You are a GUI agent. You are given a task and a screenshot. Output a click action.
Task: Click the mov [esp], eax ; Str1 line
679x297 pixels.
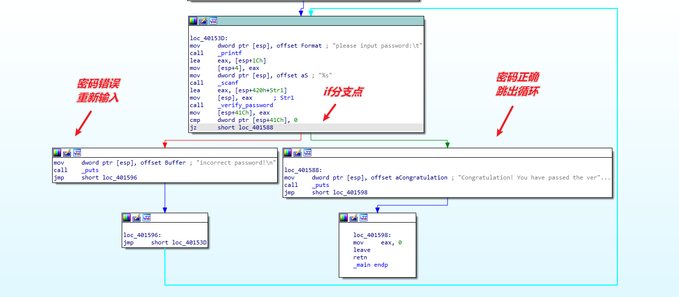[x=242, y=98]
